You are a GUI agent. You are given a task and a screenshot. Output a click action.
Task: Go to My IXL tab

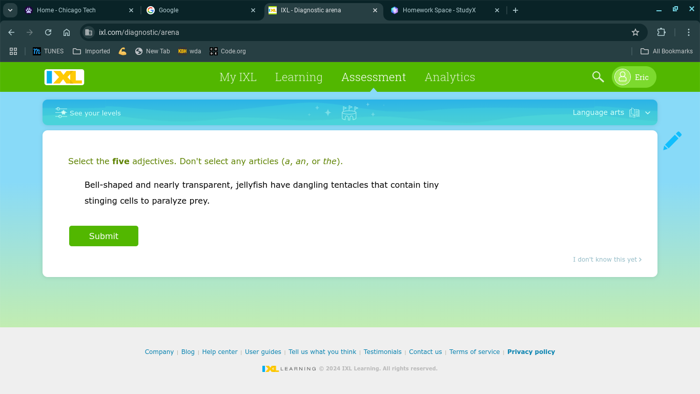[238, 77]
